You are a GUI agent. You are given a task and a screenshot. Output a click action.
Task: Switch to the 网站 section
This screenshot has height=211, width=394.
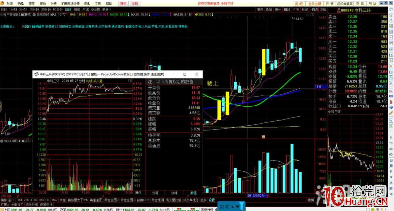click(372, 4)
